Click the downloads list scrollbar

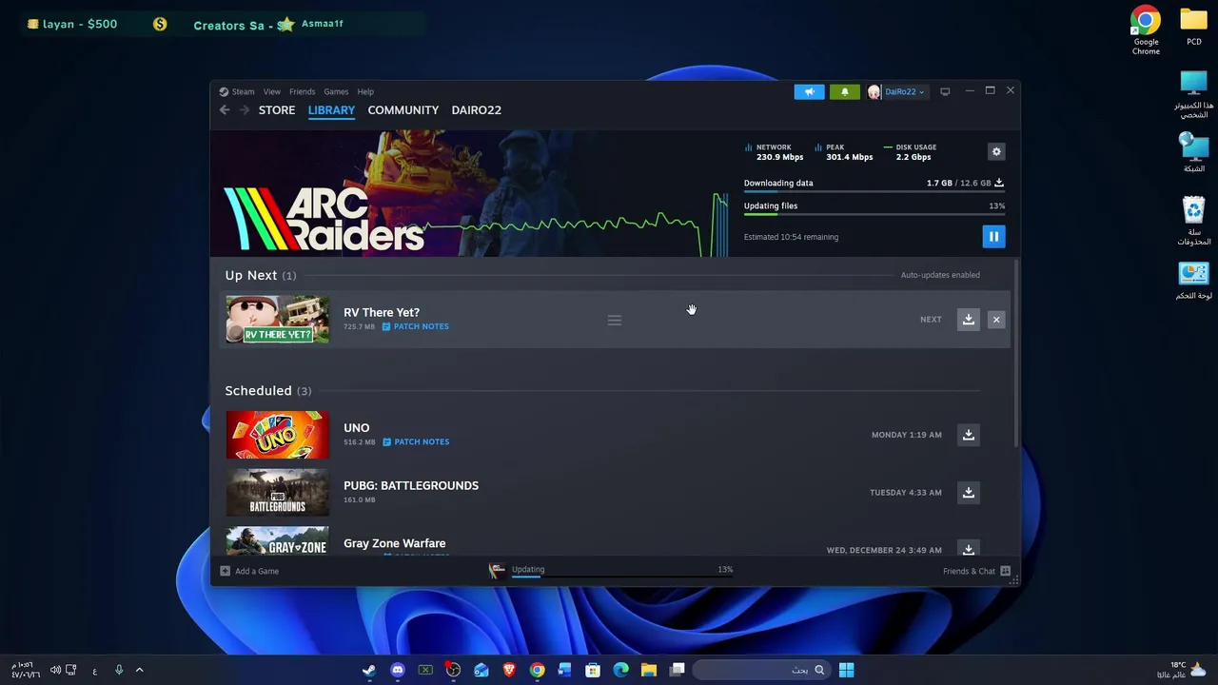coord(1015,352)
